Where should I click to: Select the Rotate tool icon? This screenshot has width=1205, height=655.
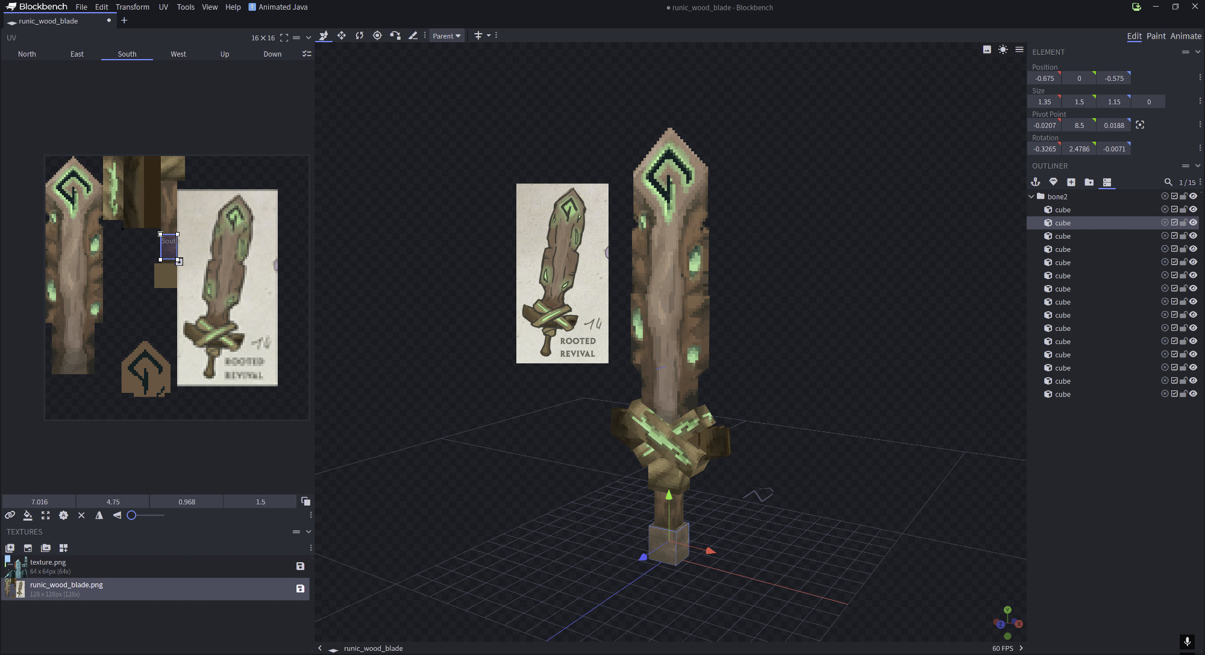tap(360, 36)
